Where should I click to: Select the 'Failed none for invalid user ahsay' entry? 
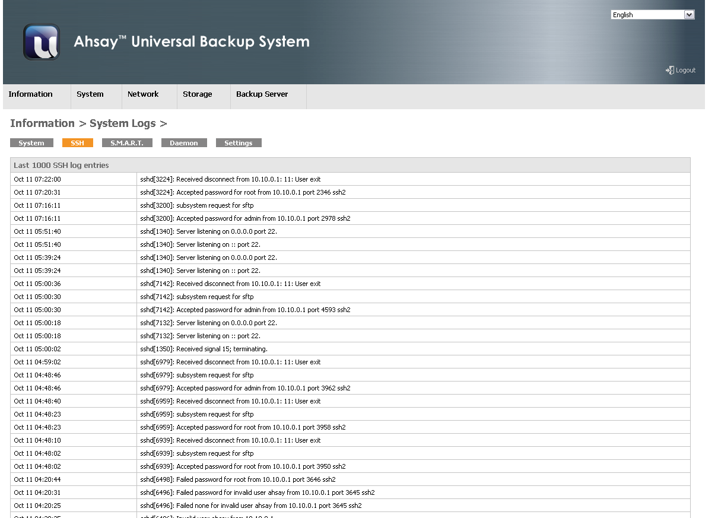pos(251,506)
